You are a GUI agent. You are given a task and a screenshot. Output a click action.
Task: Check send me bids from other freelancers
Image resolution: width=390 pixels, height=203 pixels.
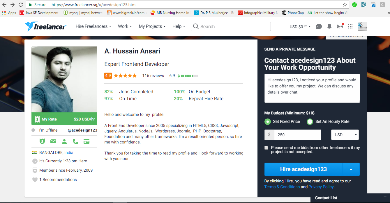point(266,148)
